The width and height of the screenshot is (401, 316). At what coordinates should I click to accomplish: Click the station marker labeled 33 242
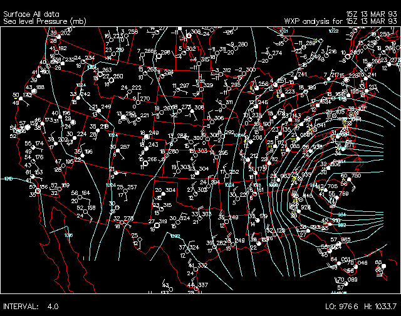click(78, 98)
